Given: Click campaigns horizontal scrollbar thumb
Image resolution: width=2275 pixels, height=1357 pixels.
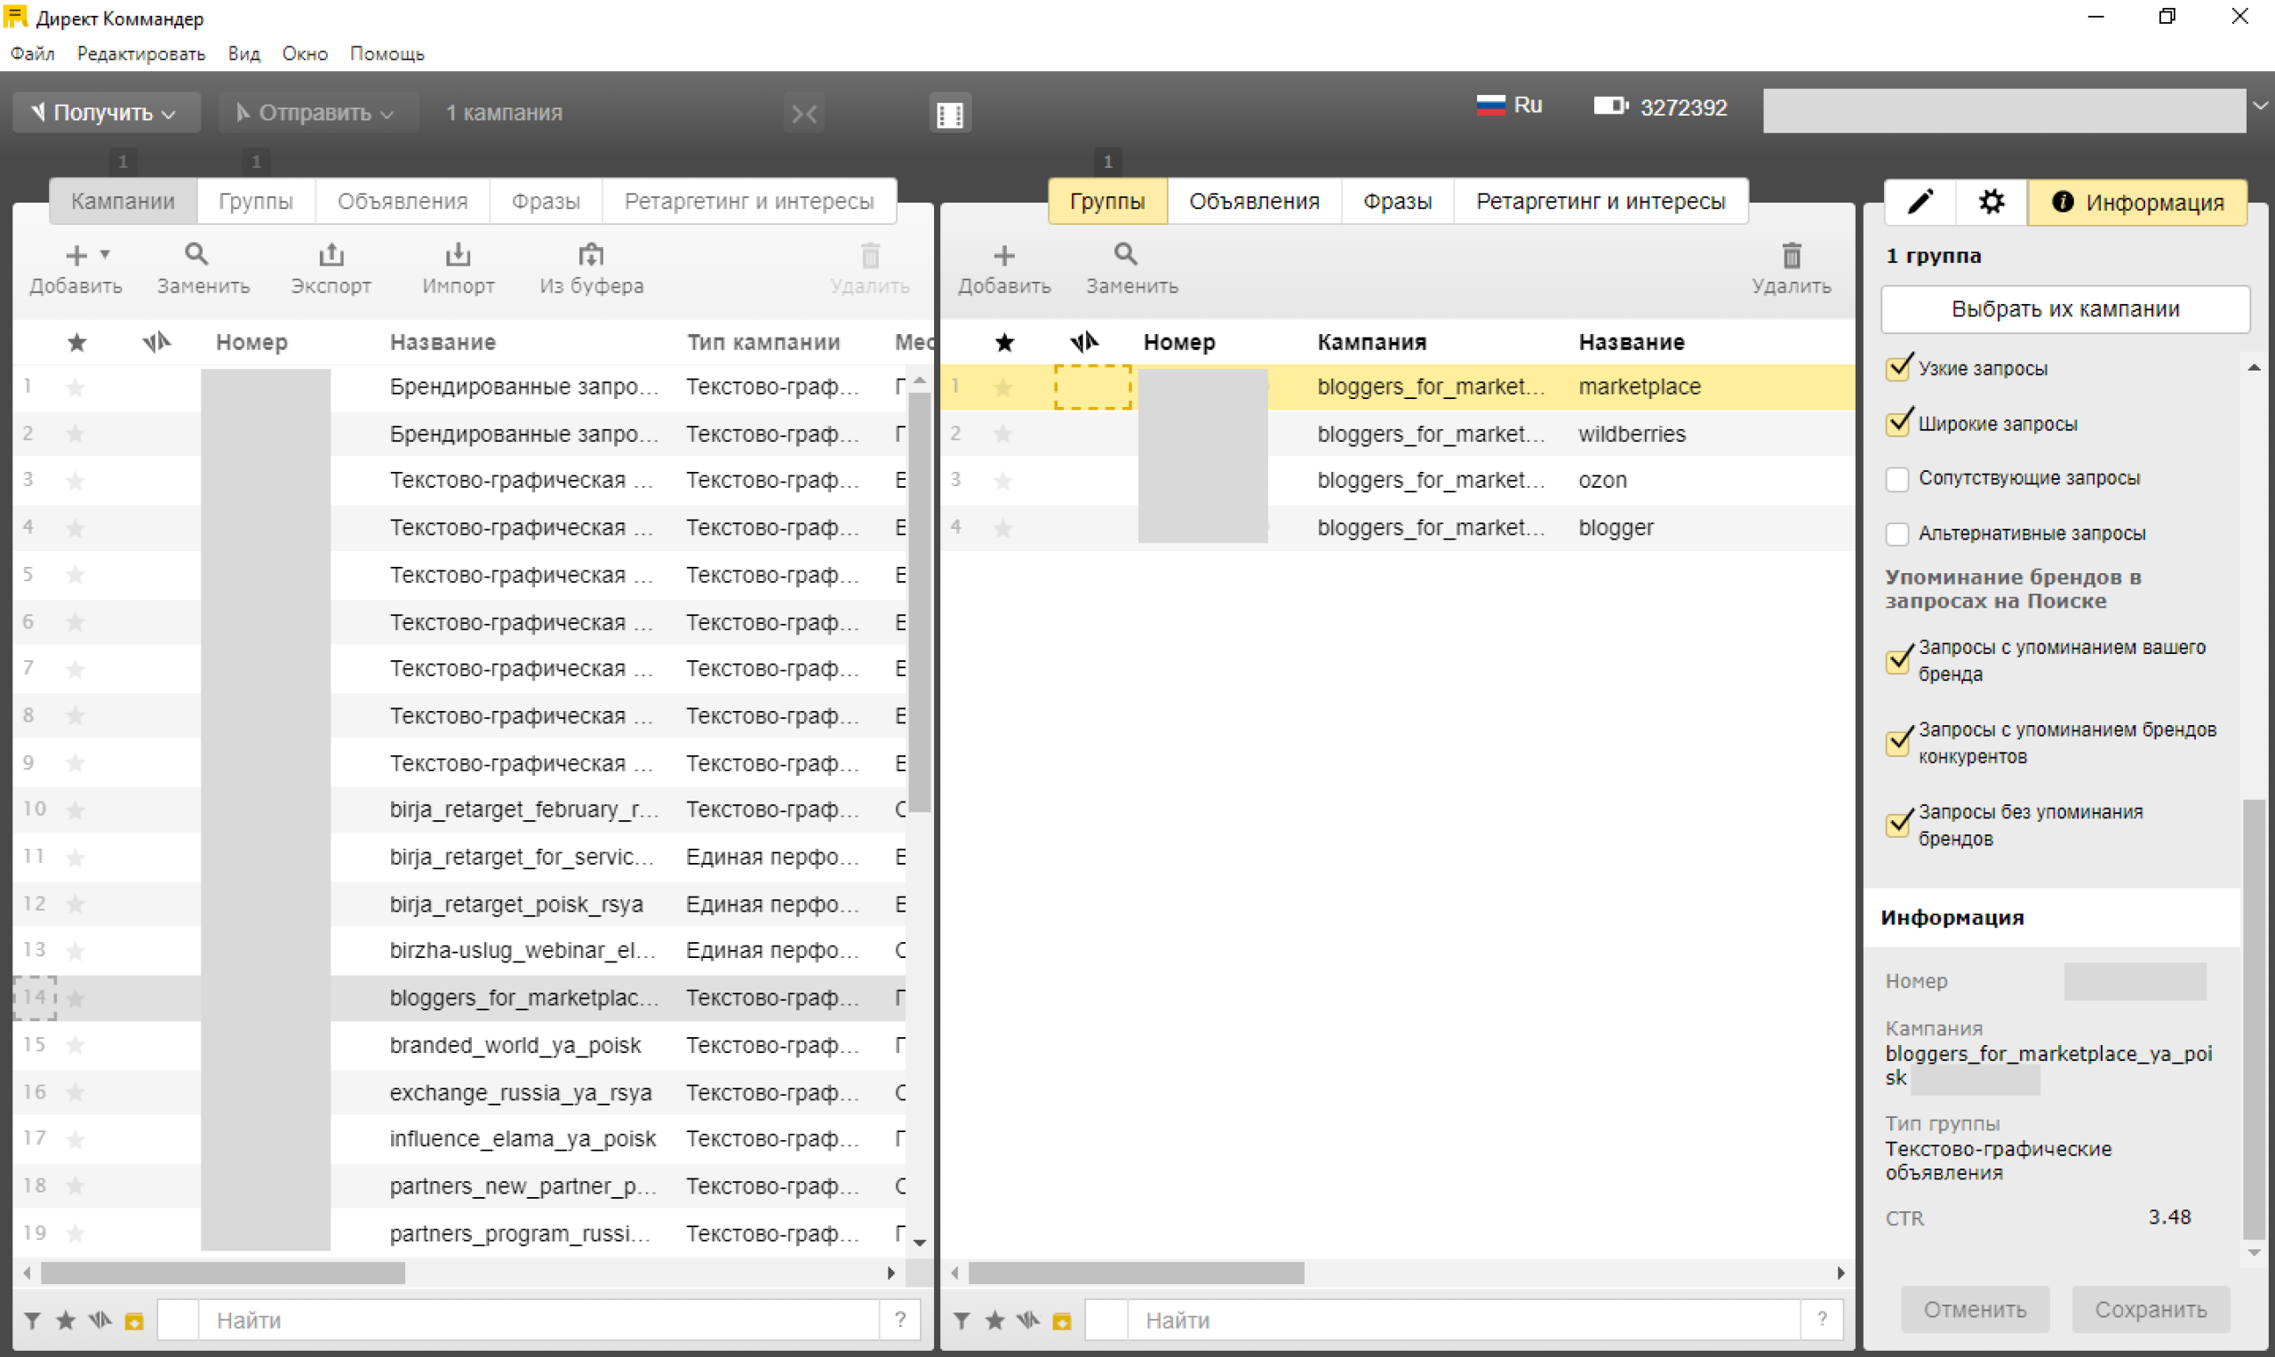Looking at the screenshot, I should 222,1273.
